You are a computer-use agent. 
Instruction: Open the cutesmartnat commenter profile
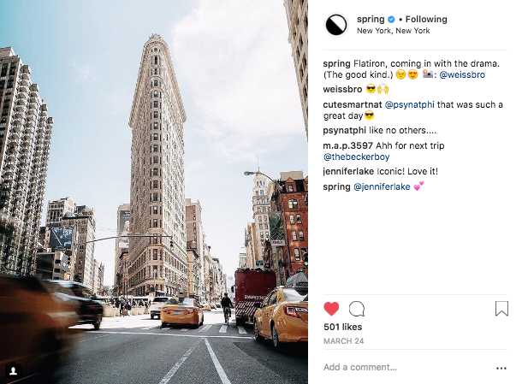[353, 105]
